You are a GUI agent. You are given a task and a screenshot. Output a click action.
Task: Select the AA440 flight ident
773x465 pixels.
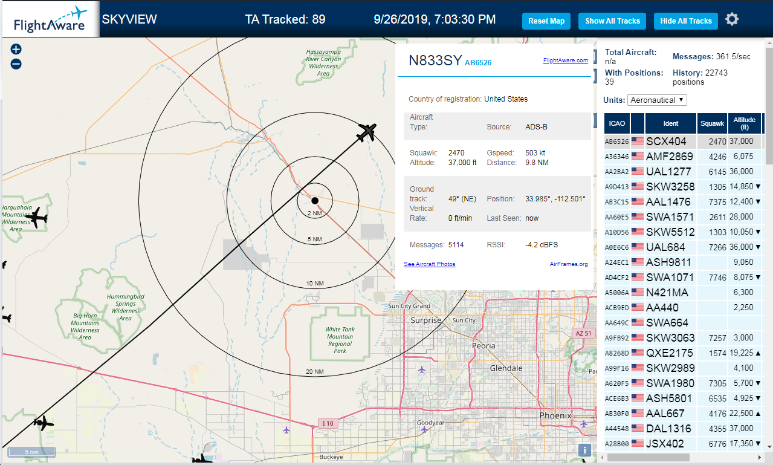[x=662, y=307]
